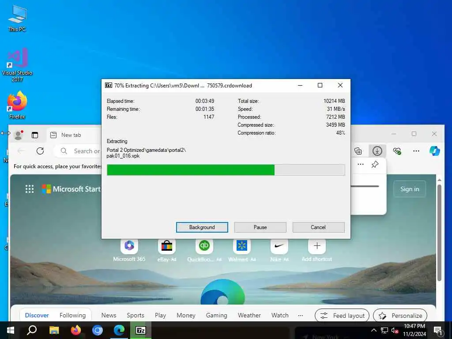The image size is (452, 339).
Task: Open Windows Start menu
Action: click(11, 330)
